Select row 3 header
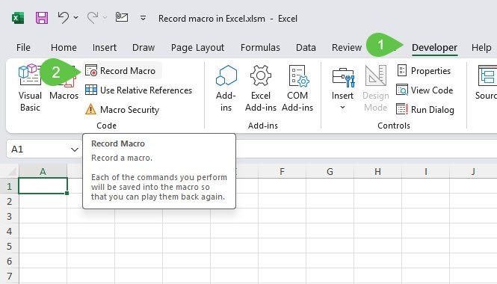497x284 pixels. [9, 216]
